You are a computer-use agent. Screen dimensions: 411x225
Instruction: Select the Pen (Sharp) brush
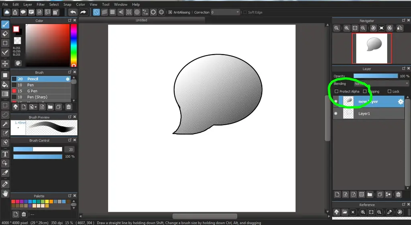[41, 97]
